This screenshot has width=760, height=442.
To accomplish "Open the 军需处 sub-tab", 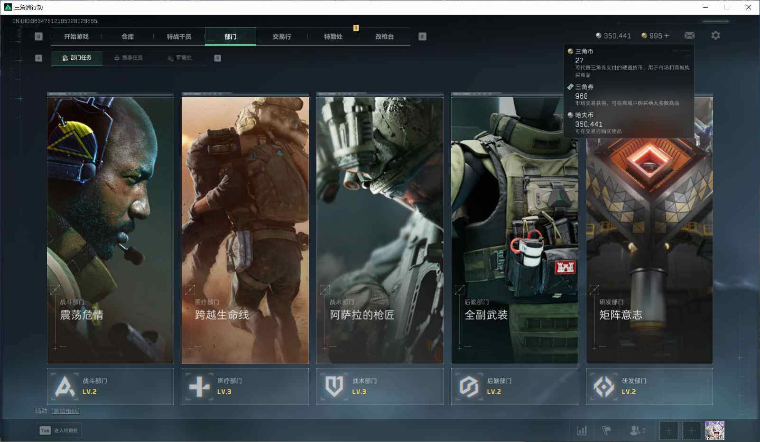I will (x=180, y=58).
